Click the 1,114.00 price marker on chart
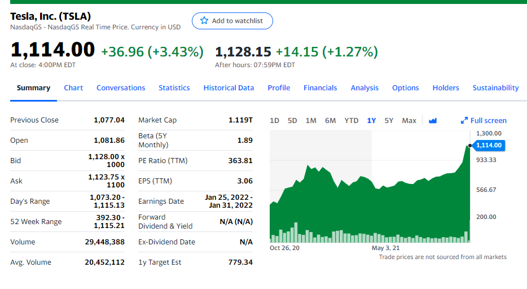 pyautogui.click(x=488, y=145)
